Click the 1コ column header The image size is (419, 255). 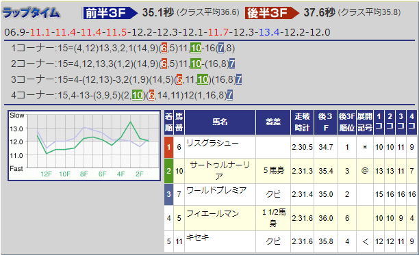point(379,122)
